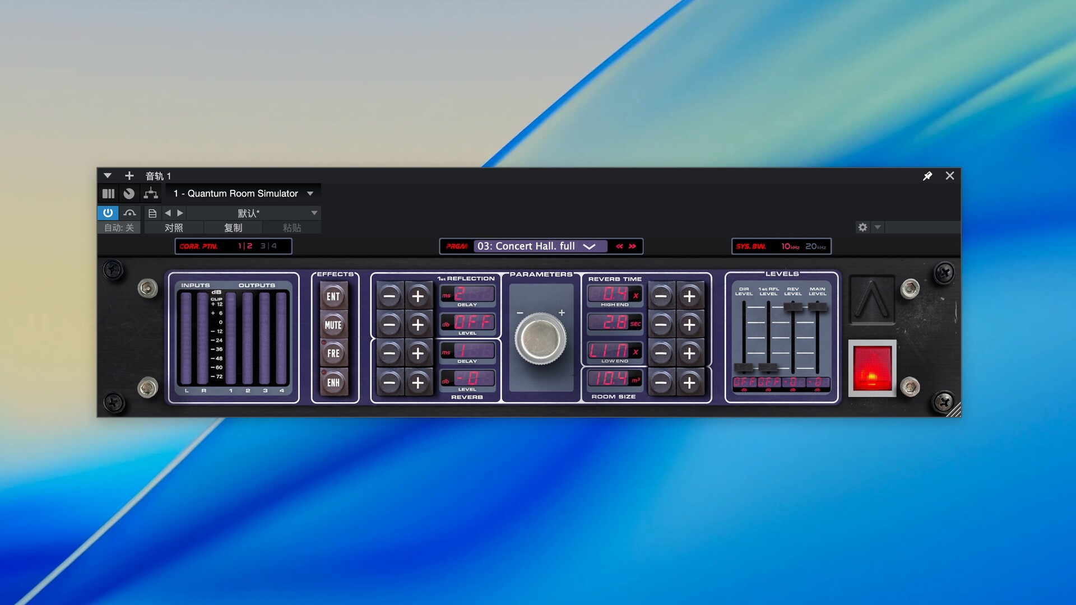Decrease 1st reflection delay with minus button
The width and height of the screenshot is (1076, 605).
[x=389, y=296]
